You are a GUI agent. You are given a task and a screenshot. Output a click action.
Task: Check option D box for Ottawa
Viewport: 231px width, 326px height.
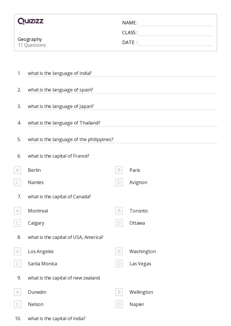coord(119,223)
